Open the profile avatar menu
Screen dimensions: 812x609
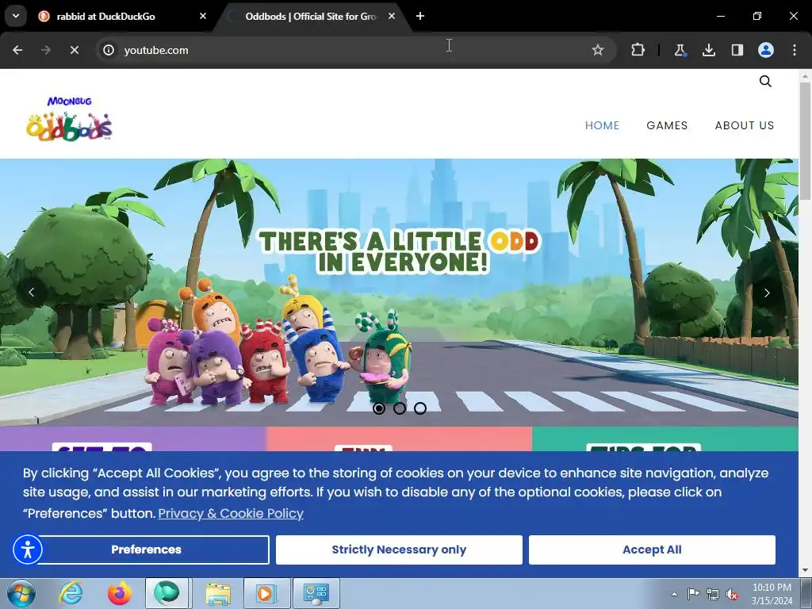point(766,50)
